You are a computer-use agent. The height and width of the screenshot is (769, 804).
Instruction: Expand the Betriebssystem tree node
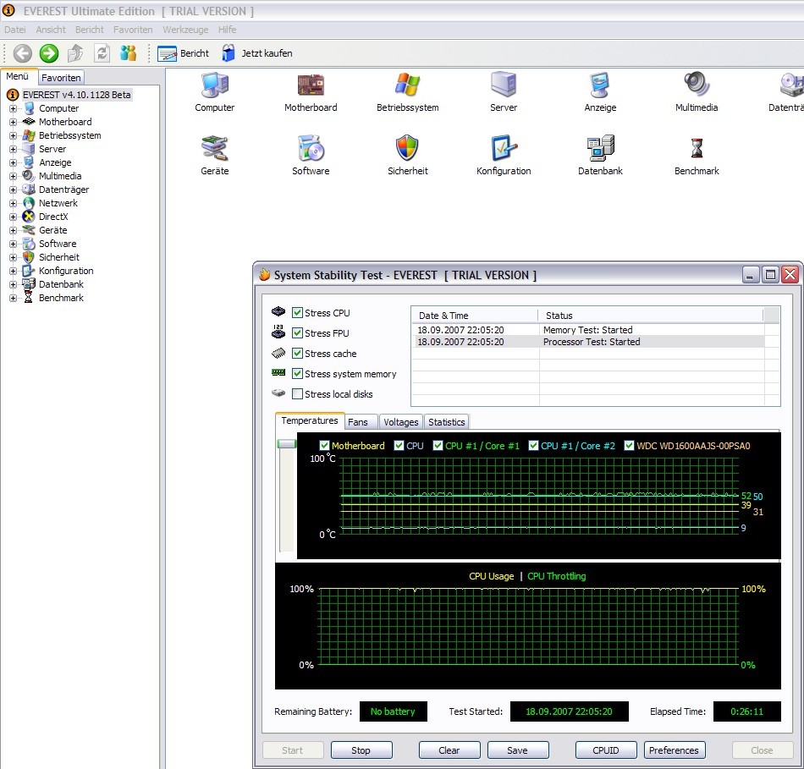pos(13,136)
